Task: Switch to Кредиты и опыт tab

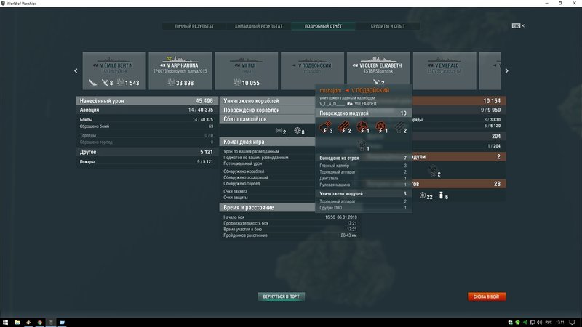Action: [x=388, y=26]
